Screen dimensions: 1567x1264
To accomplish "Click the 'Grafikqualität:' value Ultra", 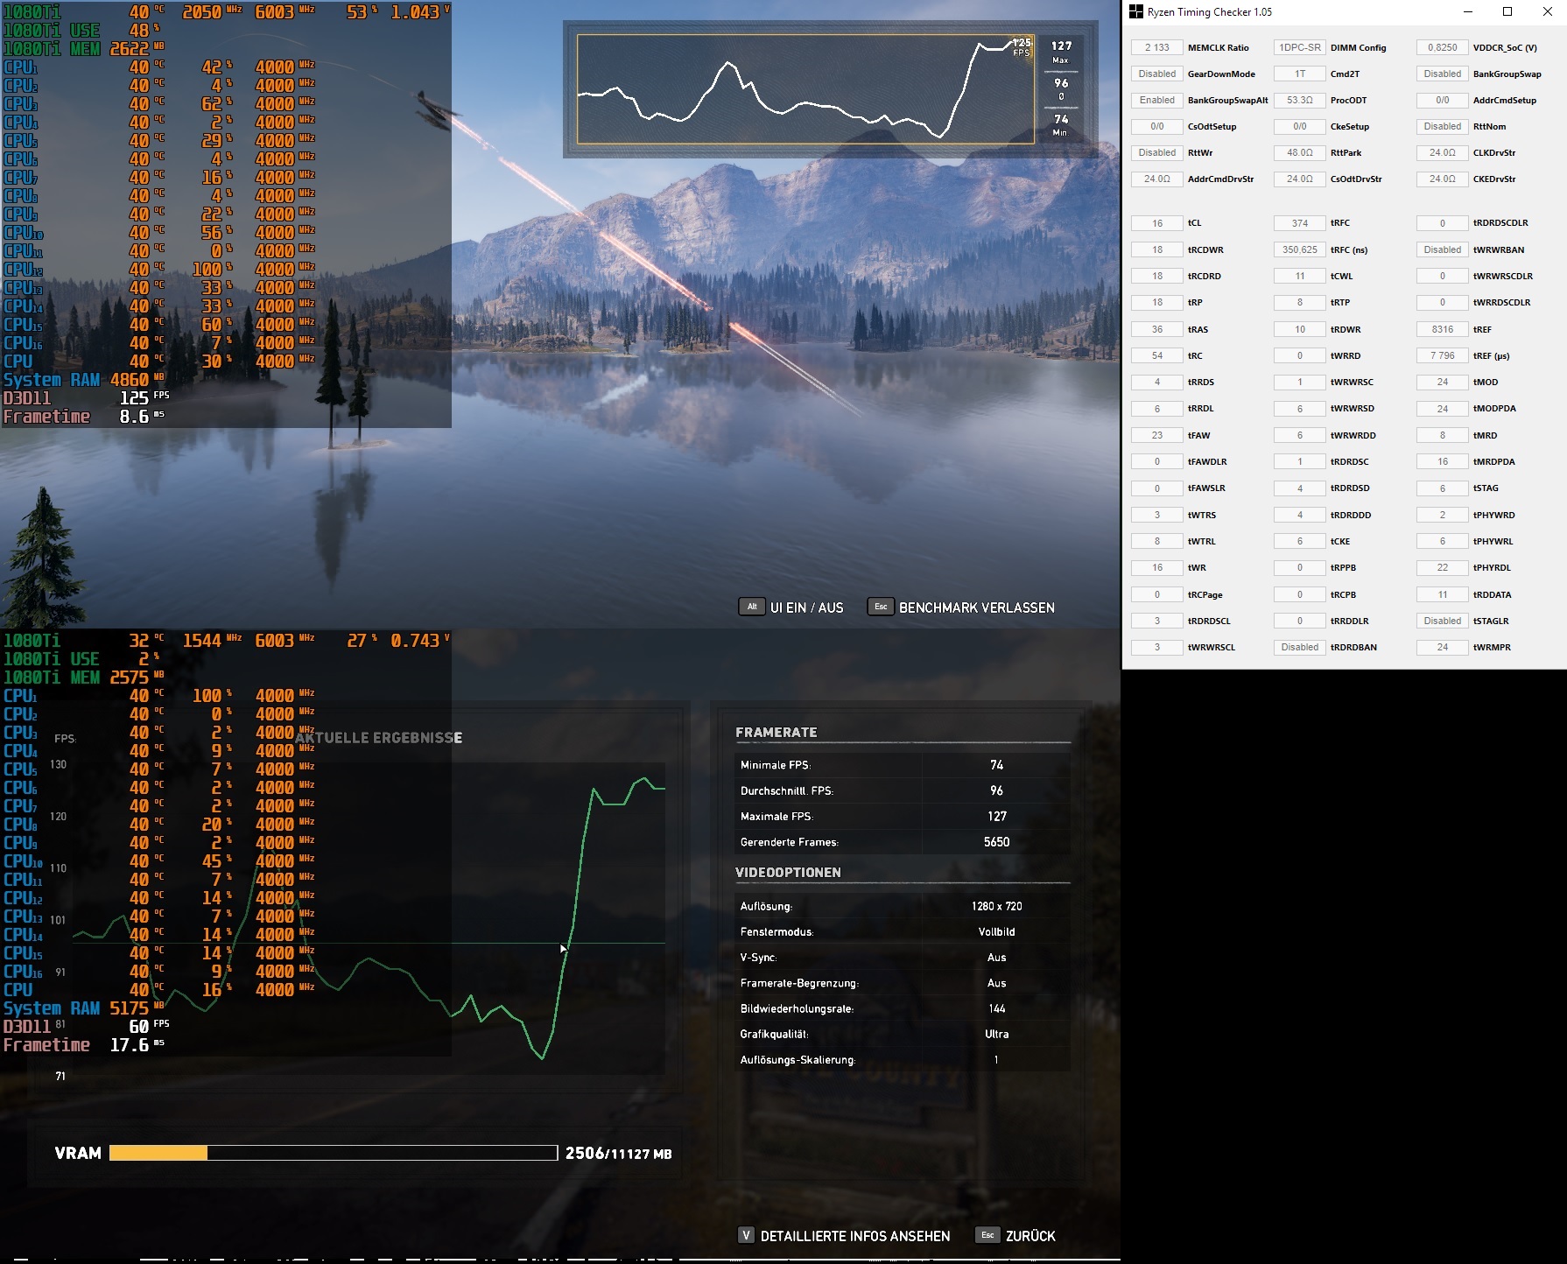I will coord(996,1034).
